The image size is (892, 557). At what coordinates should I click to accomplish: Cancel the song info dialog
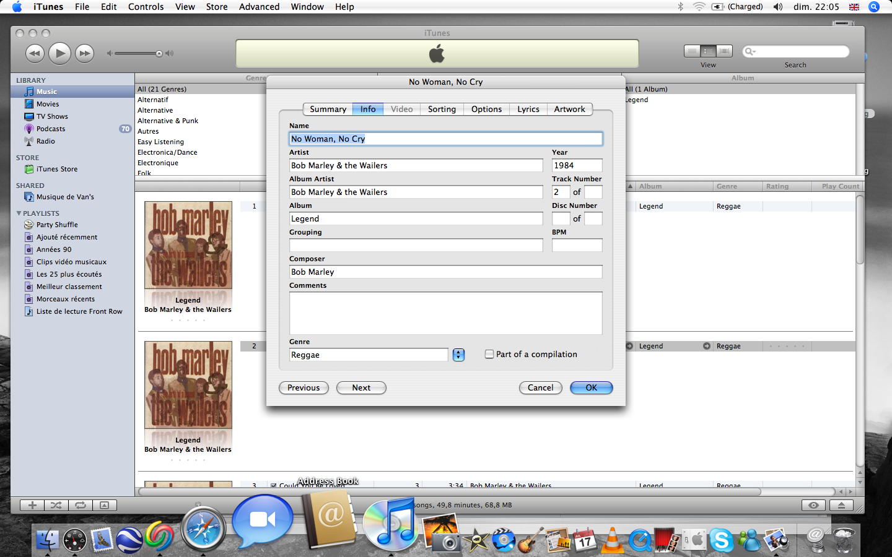tap(540, 387)
